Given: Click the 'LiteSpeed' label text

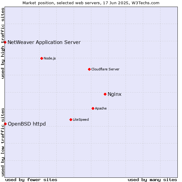Looking at the screenshot, I should click(x=81, y=120).
